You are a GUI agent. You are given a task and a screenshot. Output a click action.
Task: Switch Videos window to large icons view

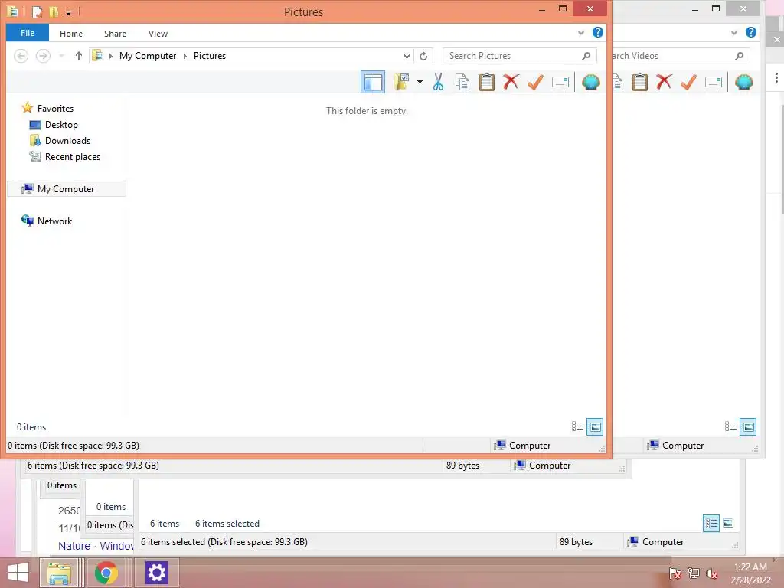click(x=747, y=426)
